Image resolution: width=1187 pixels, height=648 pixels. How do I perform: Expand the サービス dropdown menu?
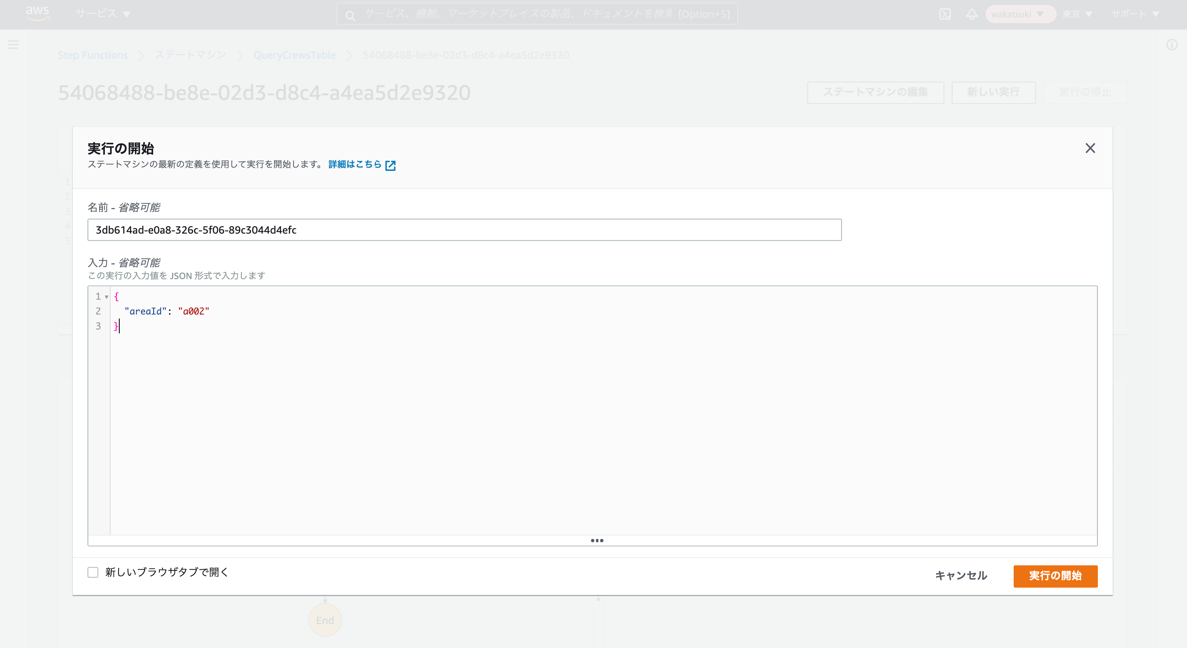pyautogui.click(x=103, y=14)
